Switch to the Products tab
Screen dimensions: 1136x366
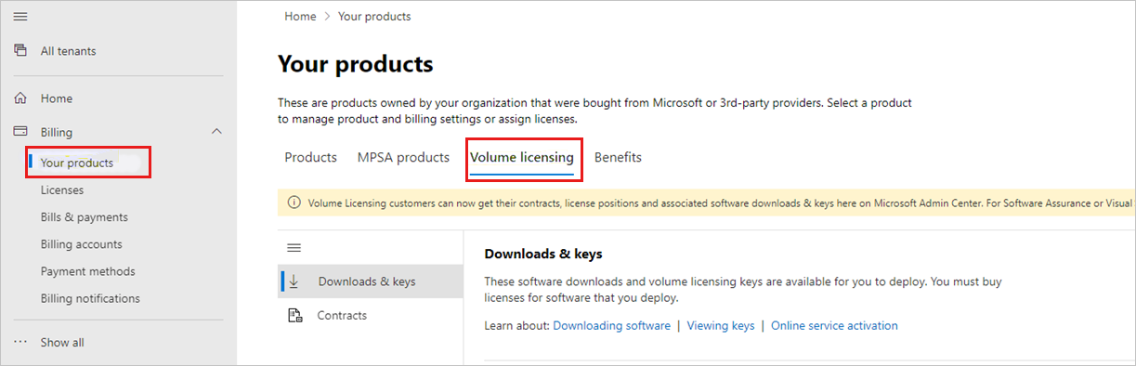pos(310,157)
